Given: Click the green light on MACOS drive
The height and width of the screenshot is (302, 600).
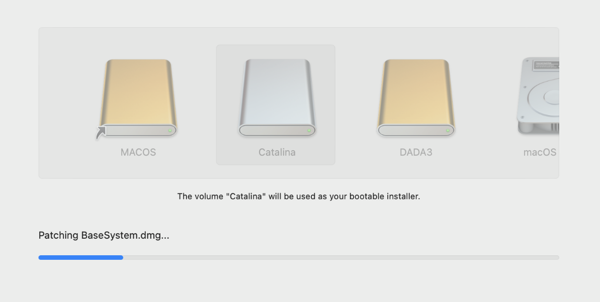Looking at the screenshot, I should click(x=170, y=131).
